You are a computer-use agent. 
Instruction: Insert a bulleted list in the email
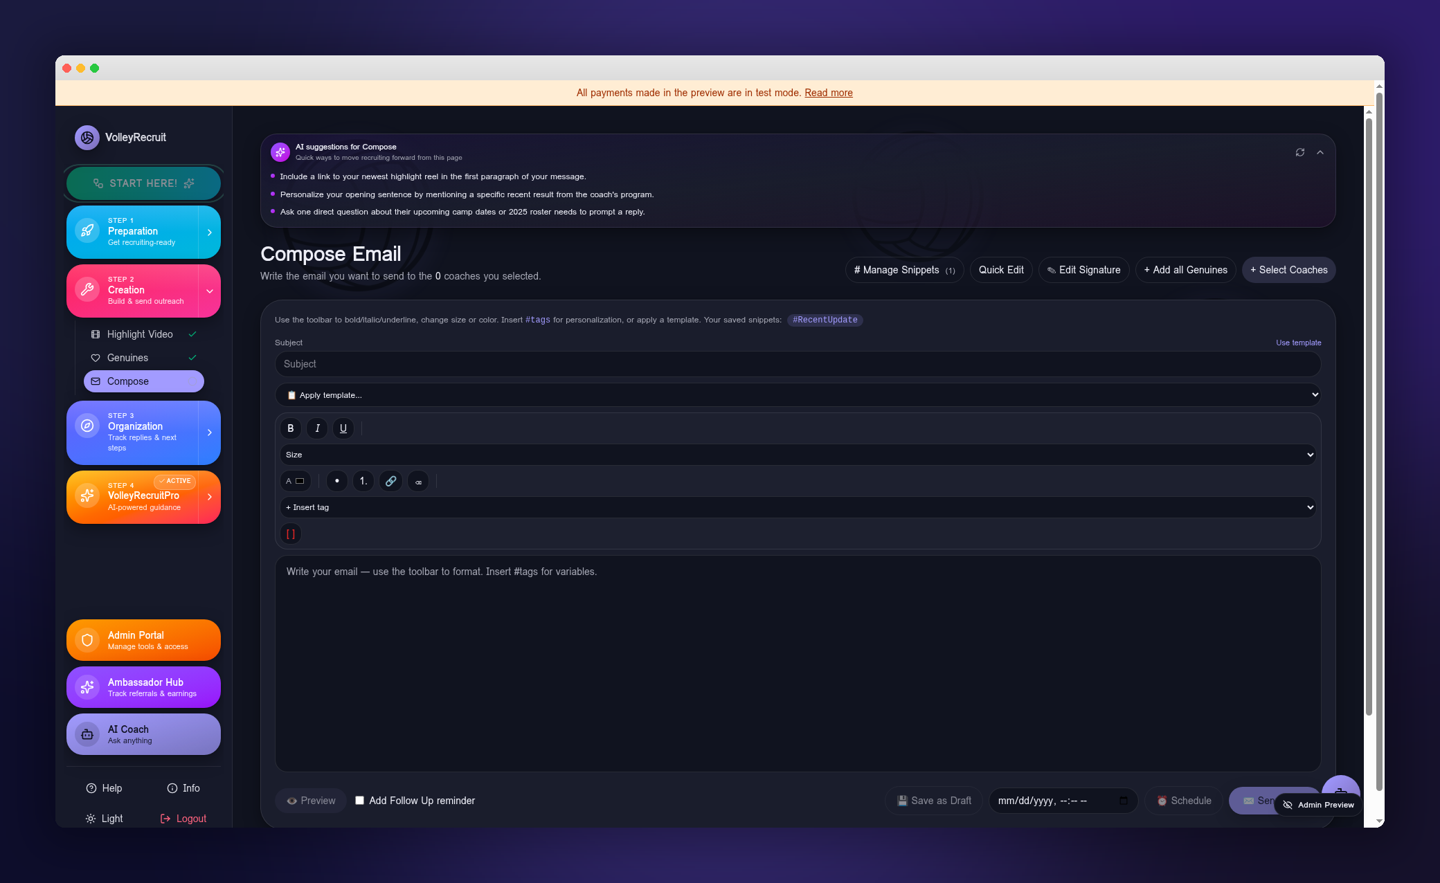coord(337,481)
